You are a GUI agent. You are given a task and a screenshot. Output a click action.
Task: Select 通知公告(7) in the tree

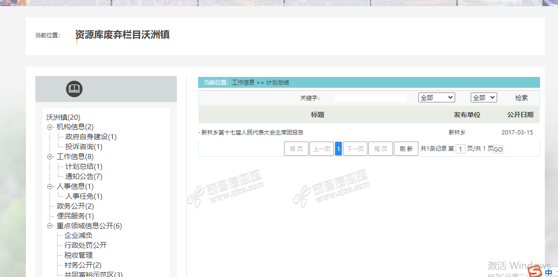tap(83, 176)
